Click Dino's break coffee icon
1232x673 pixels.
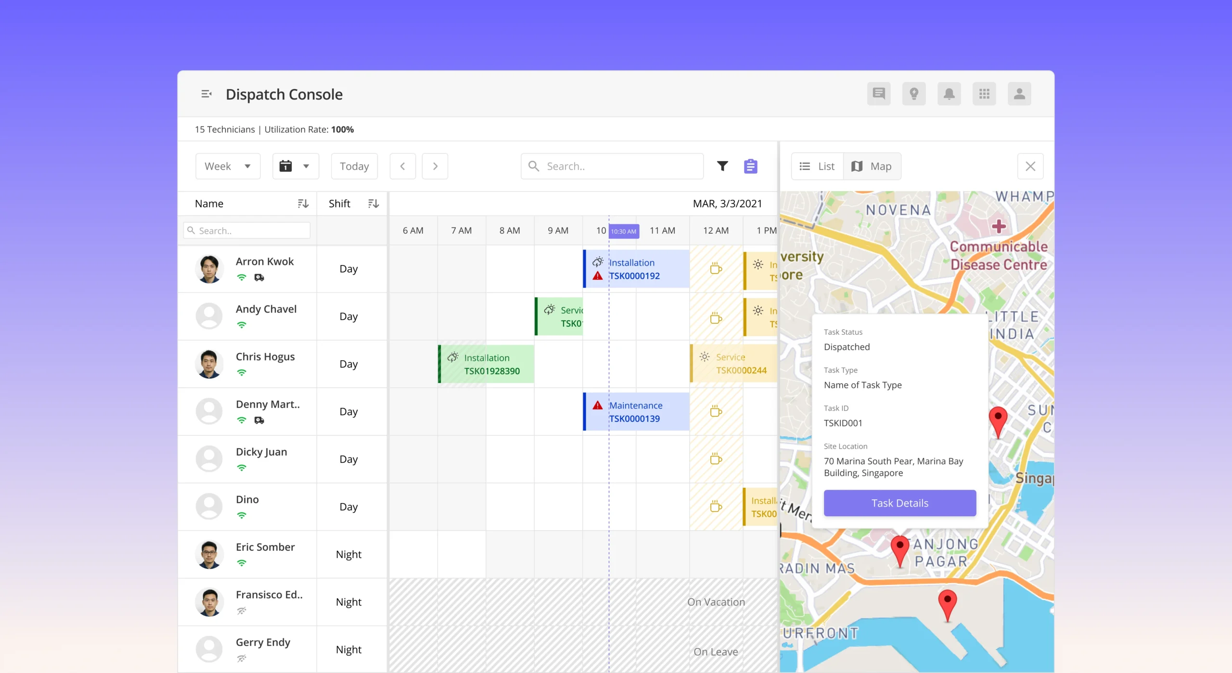click(x=716, y=506)
